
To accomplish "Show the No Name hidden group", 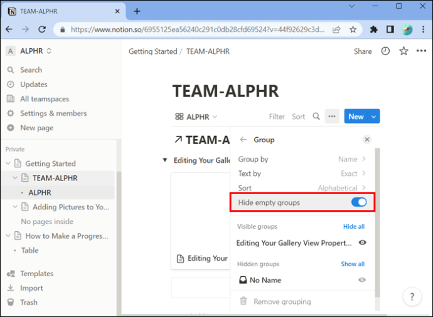I will coord(361,280).
